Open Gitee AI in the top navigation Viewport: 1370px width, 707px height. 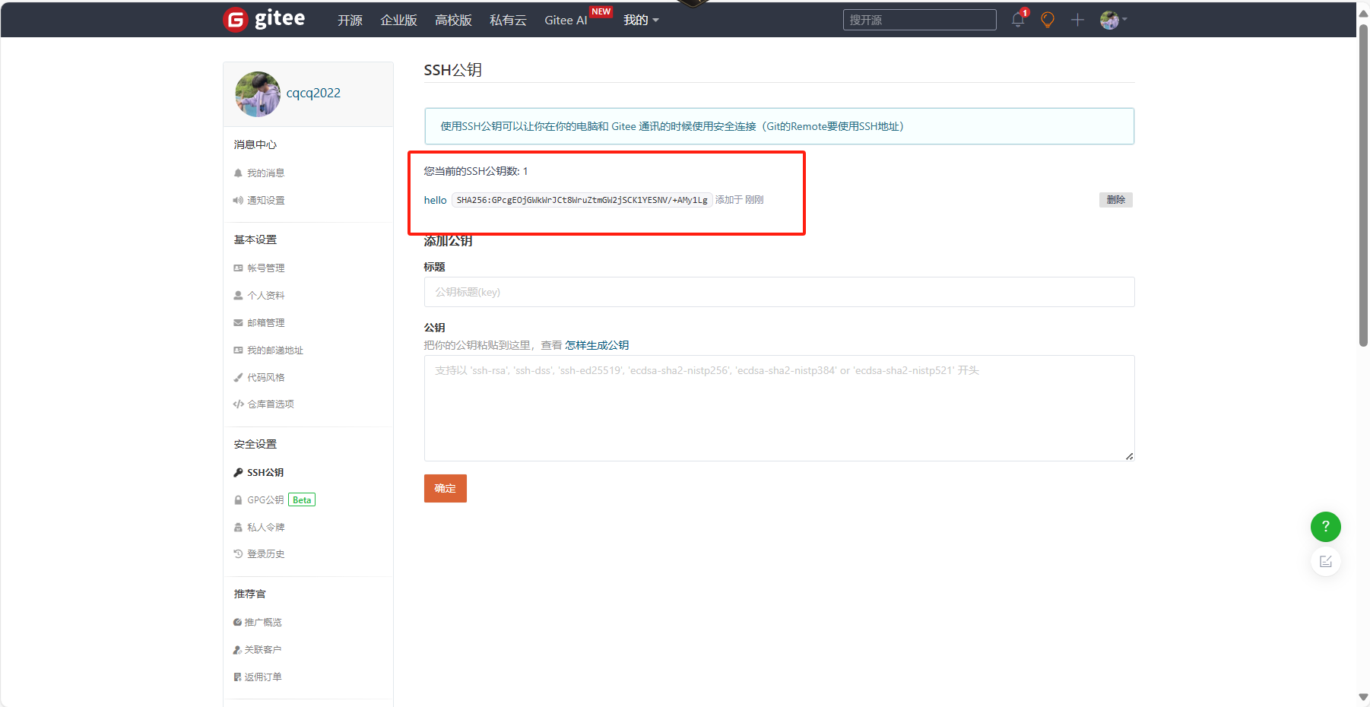coord(566,21)
